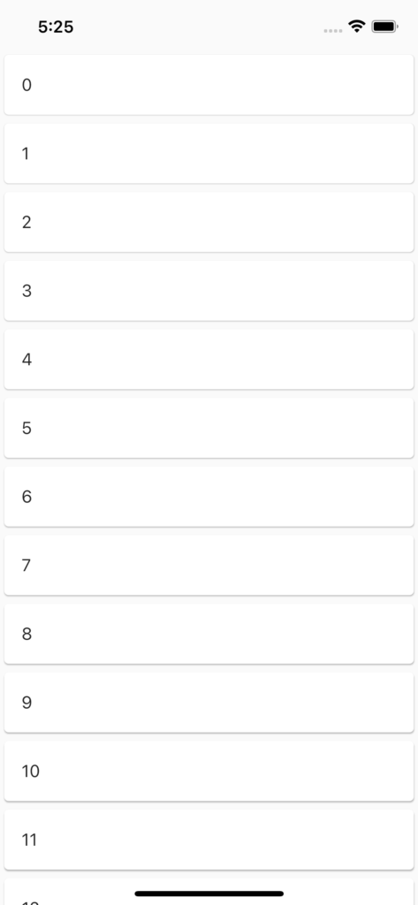Tap the partially visible card below 11
418x905 pixels.
coord(209,892)
